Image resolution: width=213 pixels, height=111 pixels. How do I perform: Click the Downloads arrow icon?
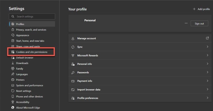13,63
